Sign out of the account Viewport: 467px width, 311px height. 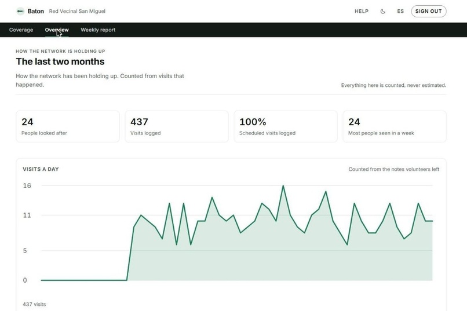[x=429, y=12]
